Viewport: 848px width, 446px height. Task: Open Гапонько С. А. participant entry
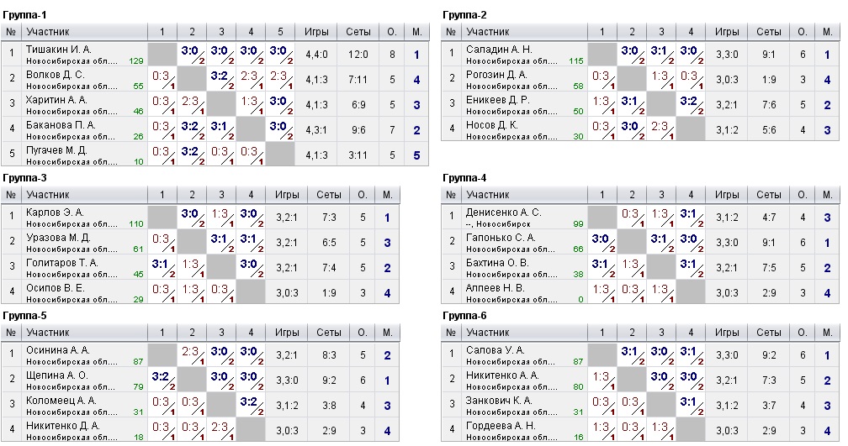tap(500, 238)
